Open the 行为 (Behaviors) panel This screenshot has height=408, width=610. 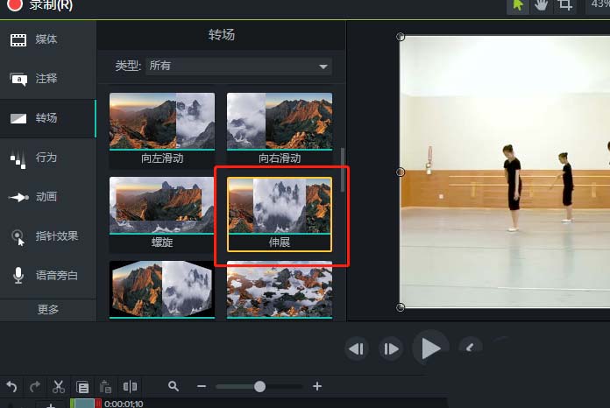(x=48, y=158)
